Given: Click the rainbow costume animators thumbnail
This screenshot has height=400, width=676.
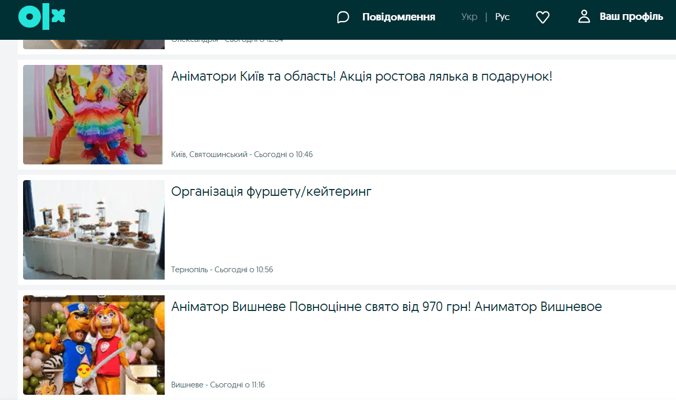Looking at the screenshot, I should (x=93, y=114).
